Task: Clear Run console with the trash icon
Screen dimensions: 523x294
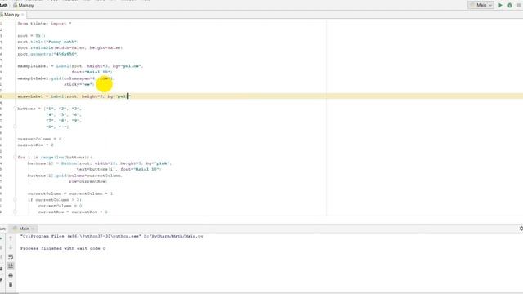Action: coord(11,285)
